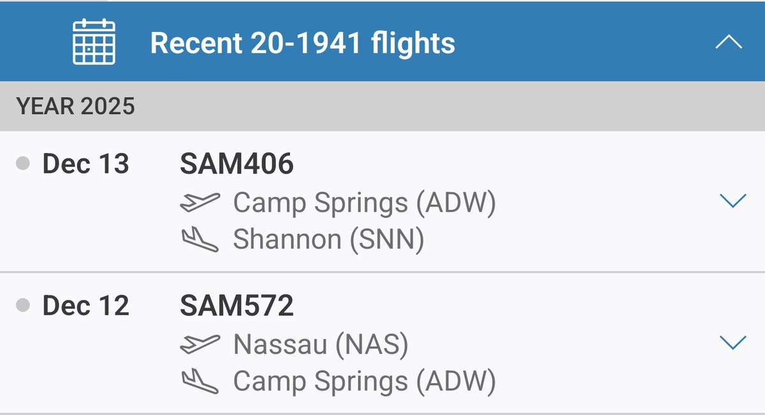Open Nassau (NAS) departure airport
765x415 pixels.
[x=321, y=344]
